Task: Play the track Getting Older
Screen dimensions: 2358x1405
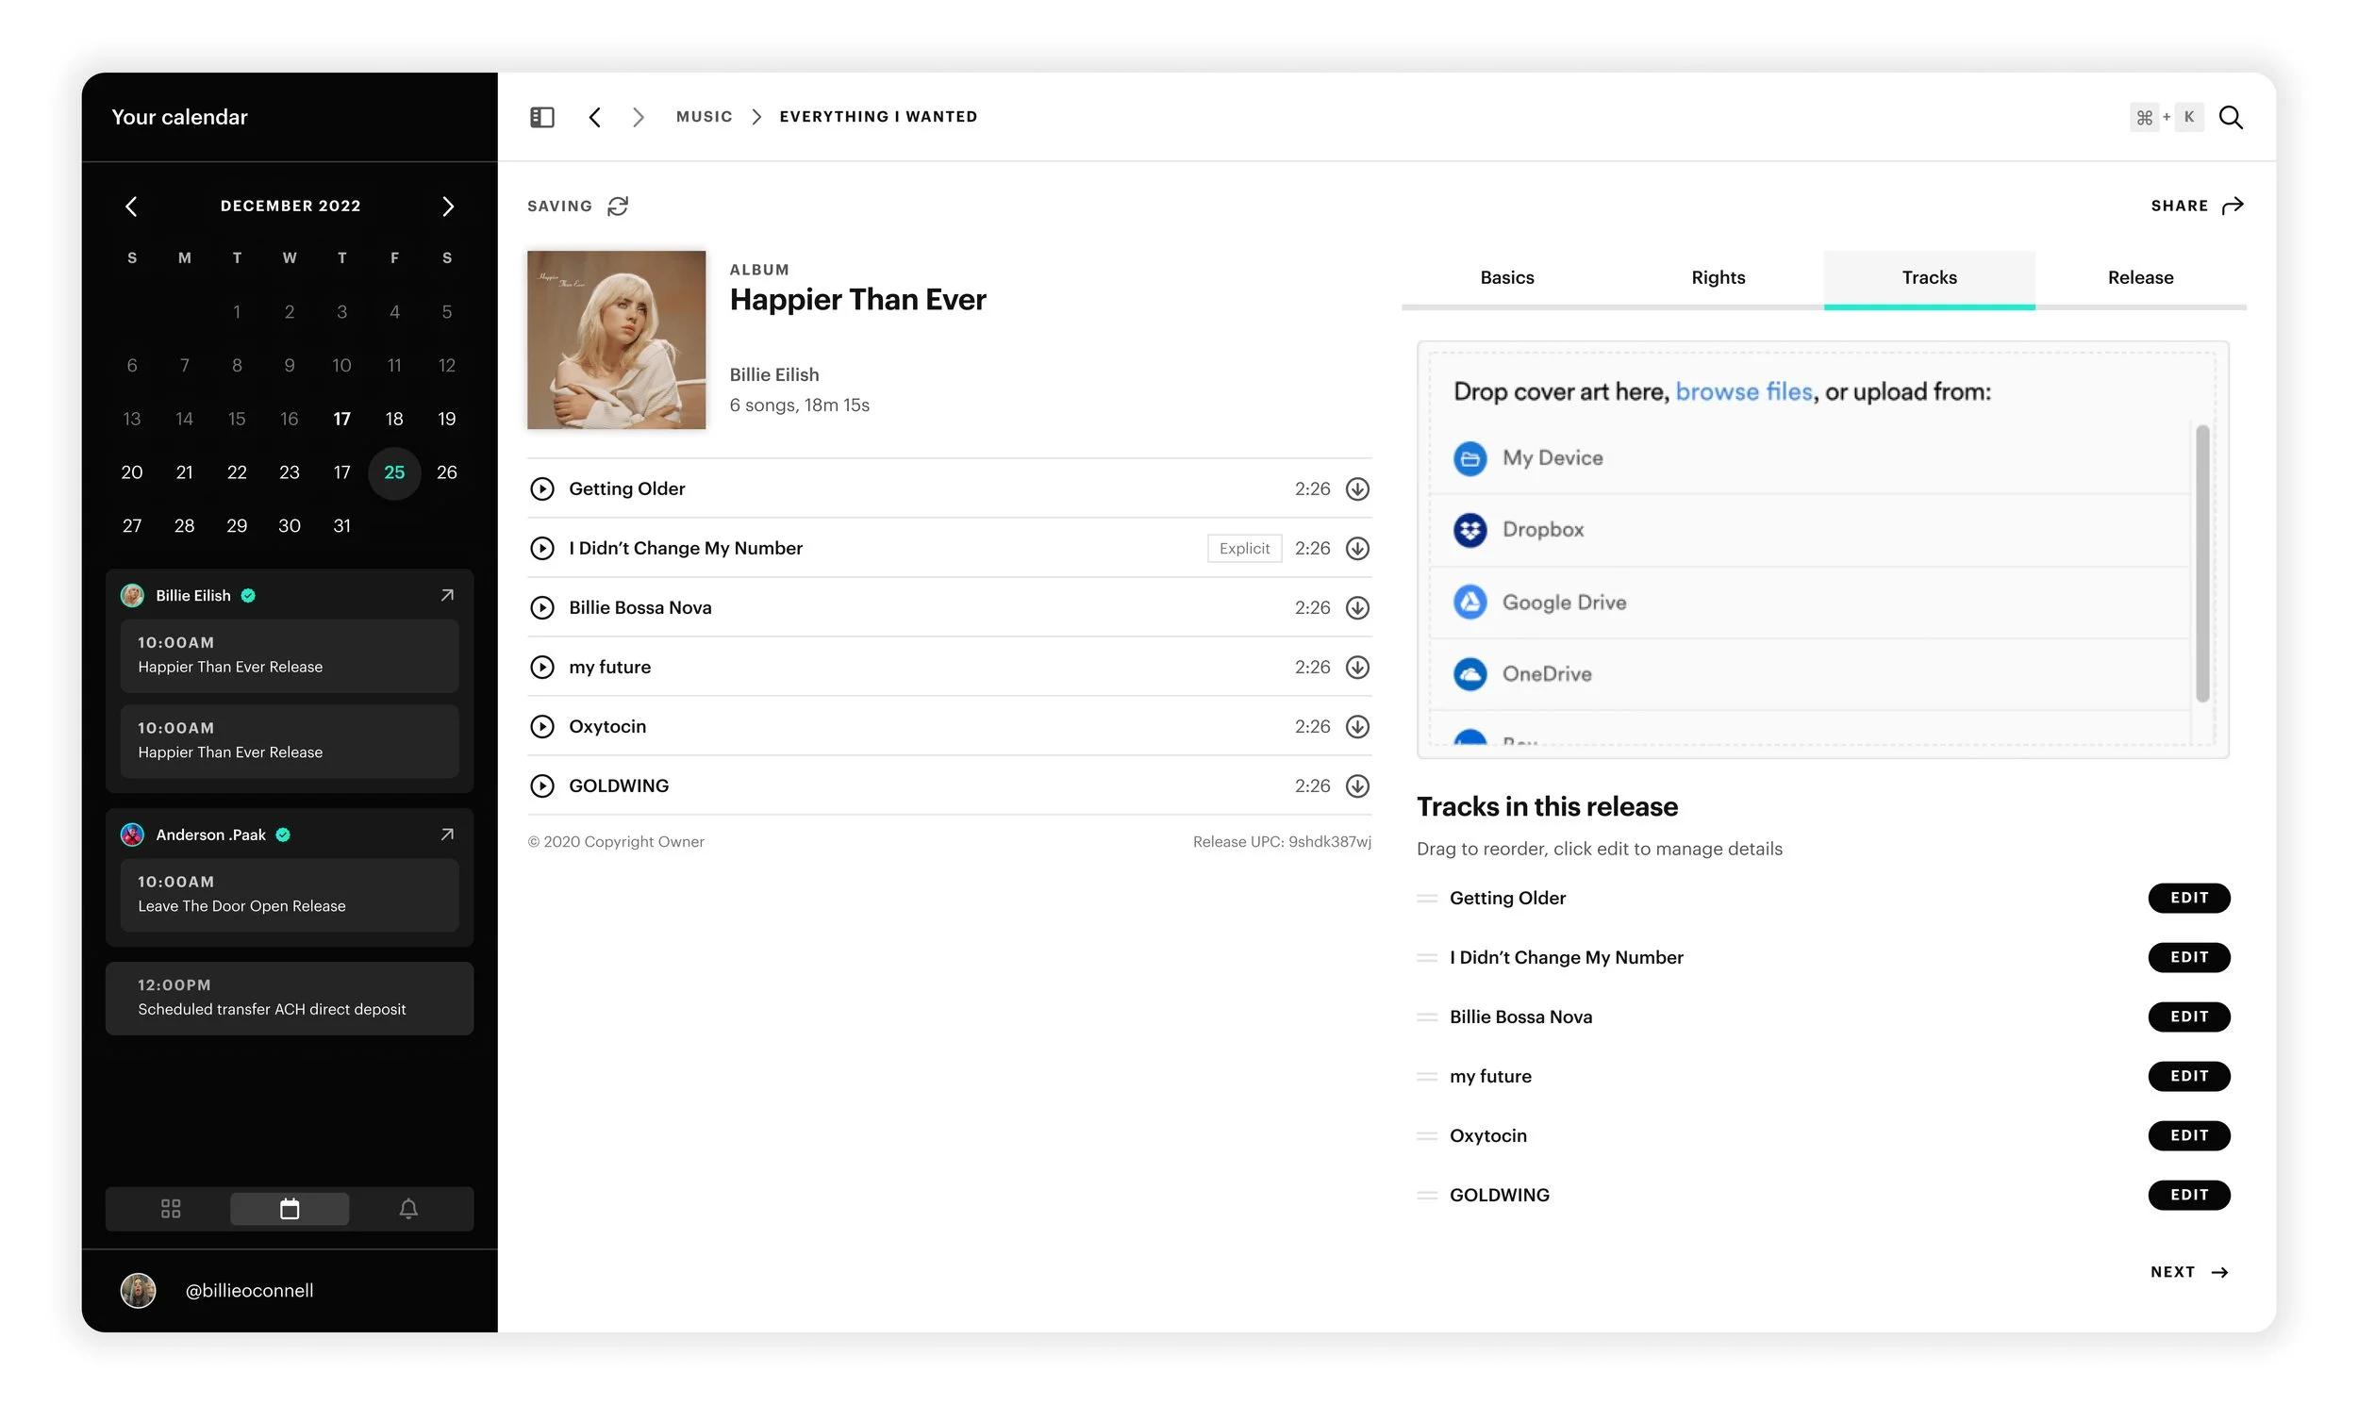Action: [541, 488]
